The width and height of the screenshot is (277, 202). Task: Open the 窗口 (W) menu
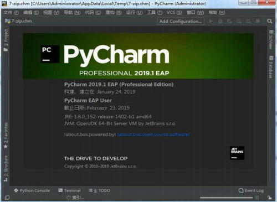195,13
